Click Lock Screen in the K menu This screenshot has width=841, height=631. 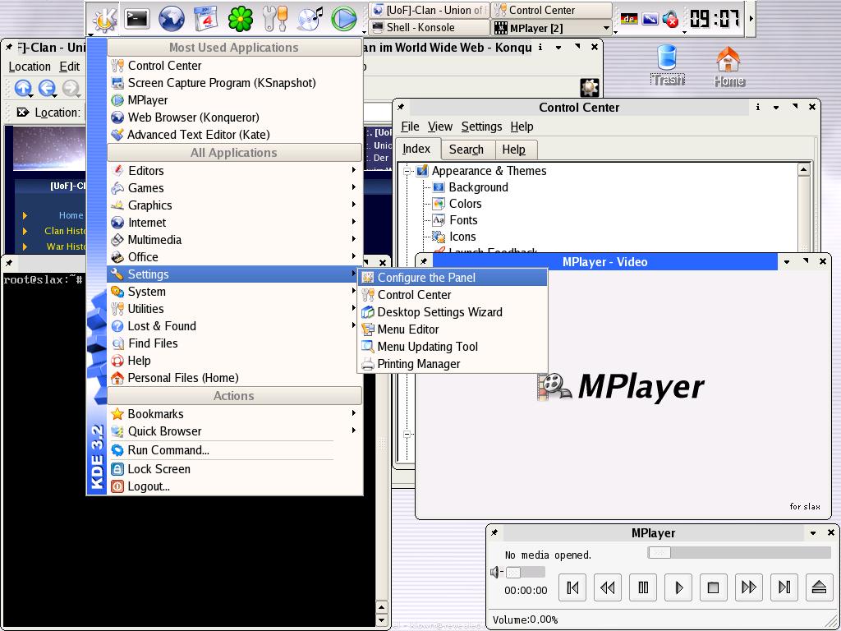click(x=159, y=469)
